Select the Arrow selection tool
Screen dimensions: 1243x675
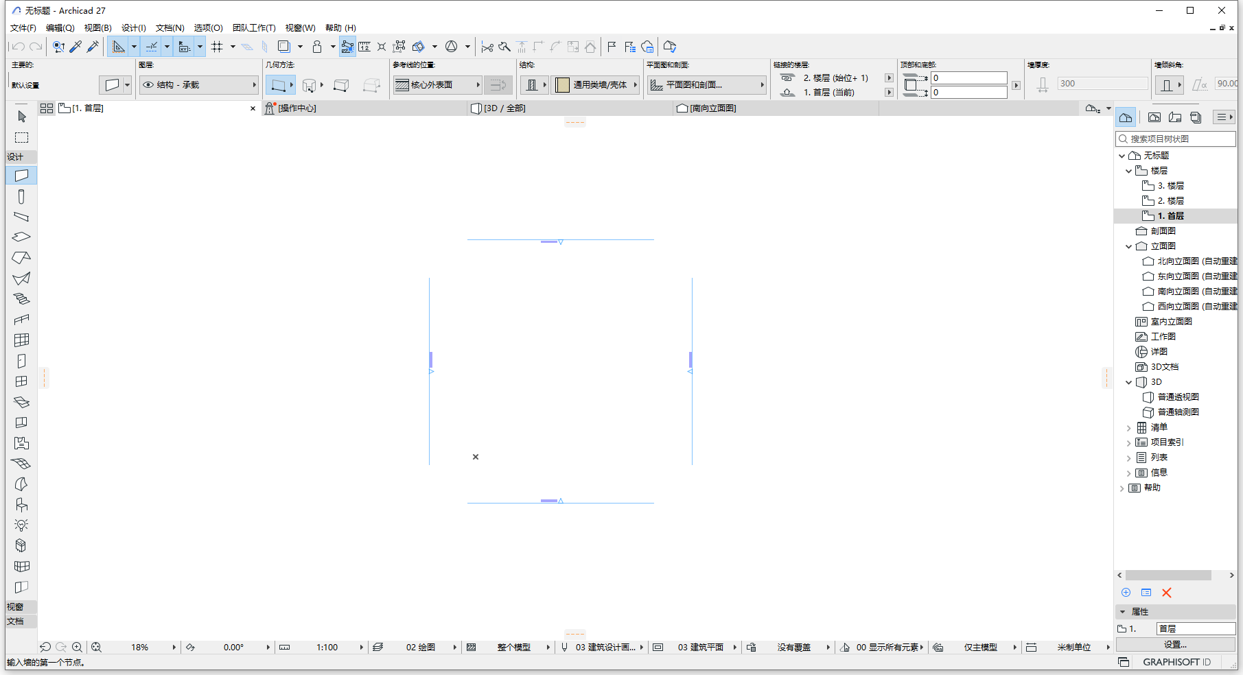click(21, 117)
